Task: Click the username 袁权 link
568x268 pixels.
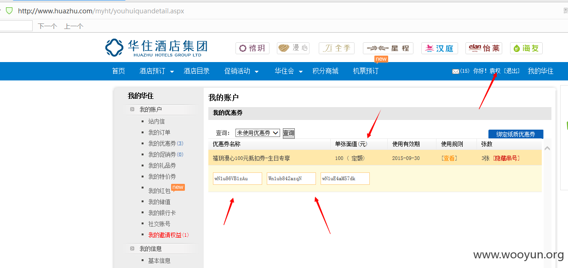Action: (x=495, y=71)
